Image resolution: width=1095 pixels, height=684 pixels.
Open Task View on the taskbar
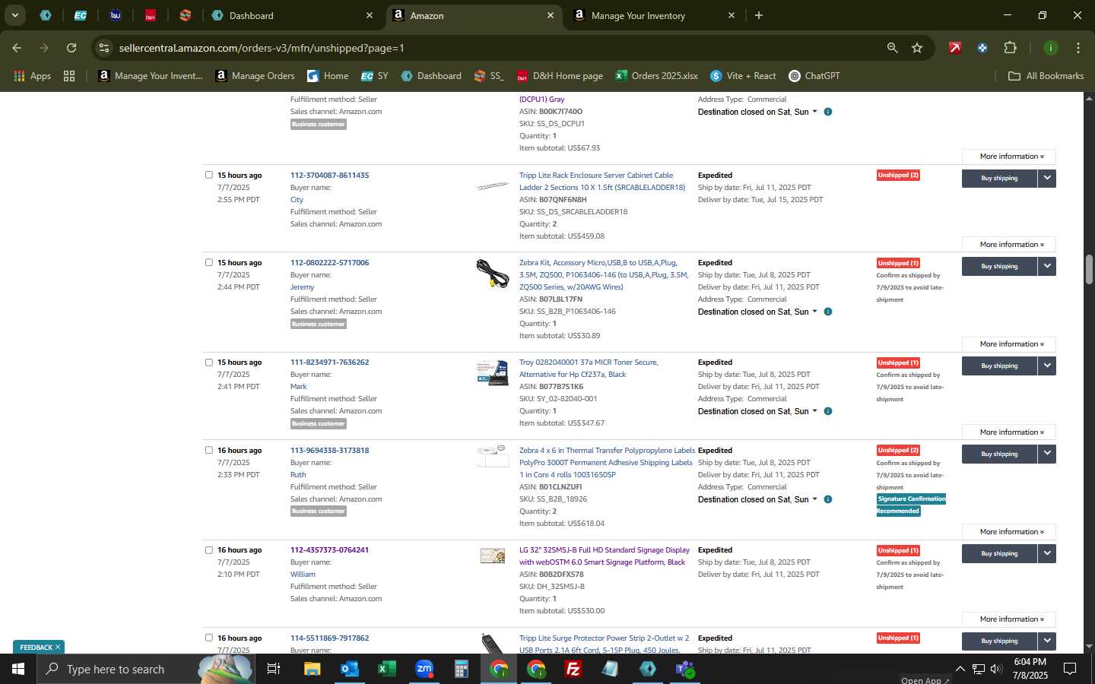click(274, 669)
